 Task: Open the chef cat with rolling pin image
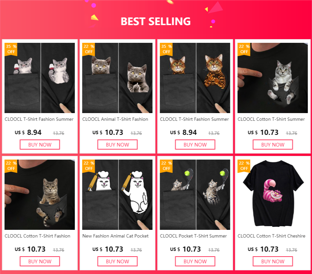point(117,195)
